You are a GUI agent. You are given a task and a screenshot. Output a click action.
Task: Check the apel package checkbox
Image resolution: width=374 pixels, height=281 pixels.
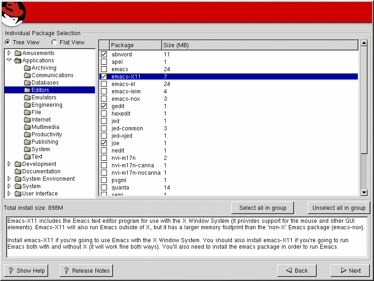[104, 61]
